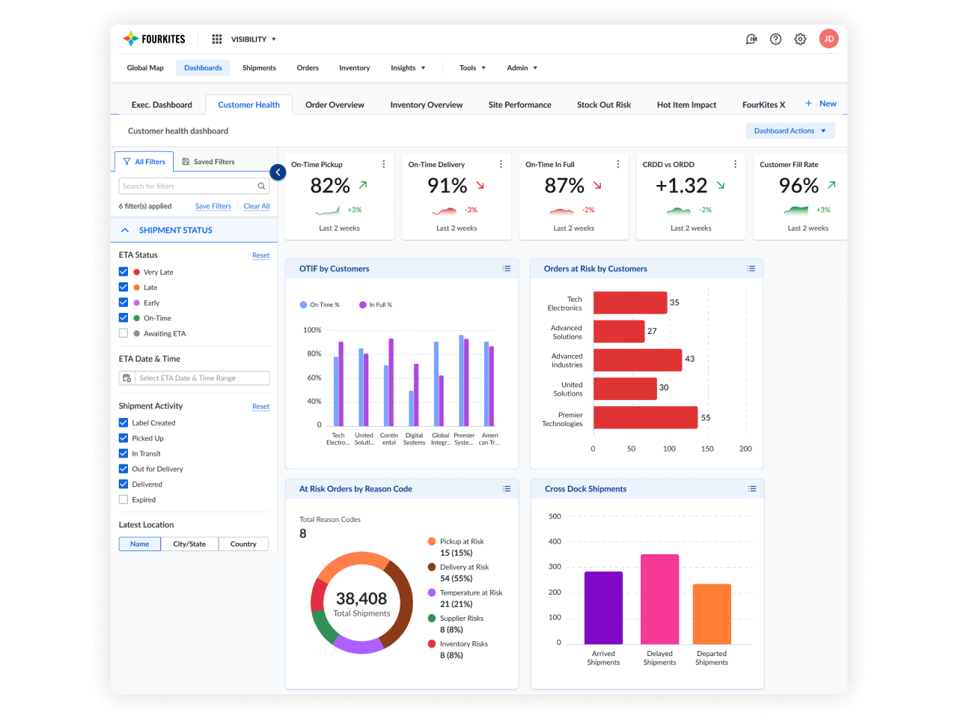Open On-Time In Full card options menu
Viewport: 958px width, 719px height.
pyautogui.click(x=618, y=164)
